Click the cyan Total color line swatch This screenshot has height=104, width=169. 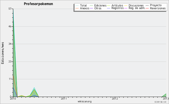coord(77,5)
